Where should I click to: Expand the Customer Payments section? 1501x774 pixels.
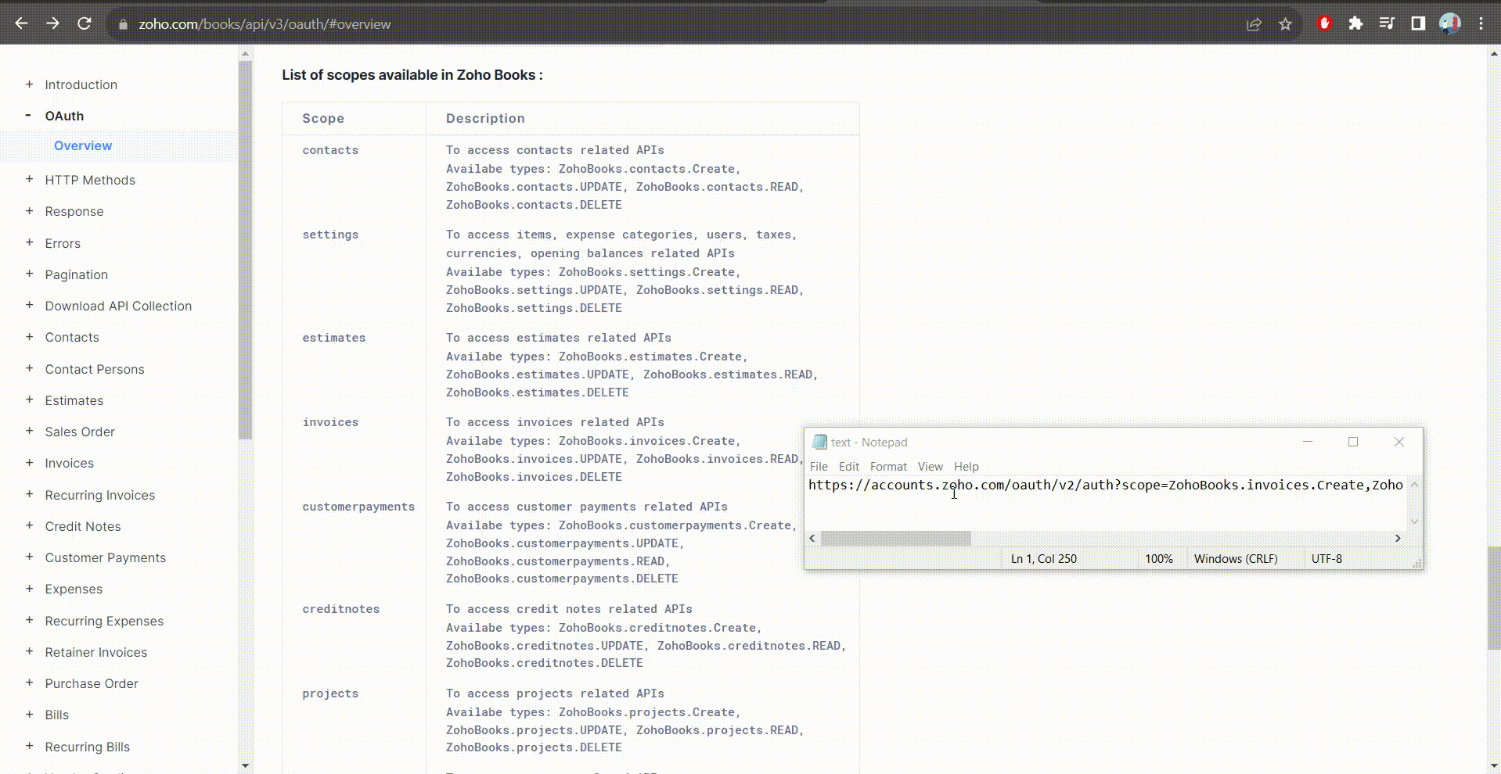click(29, 557)
